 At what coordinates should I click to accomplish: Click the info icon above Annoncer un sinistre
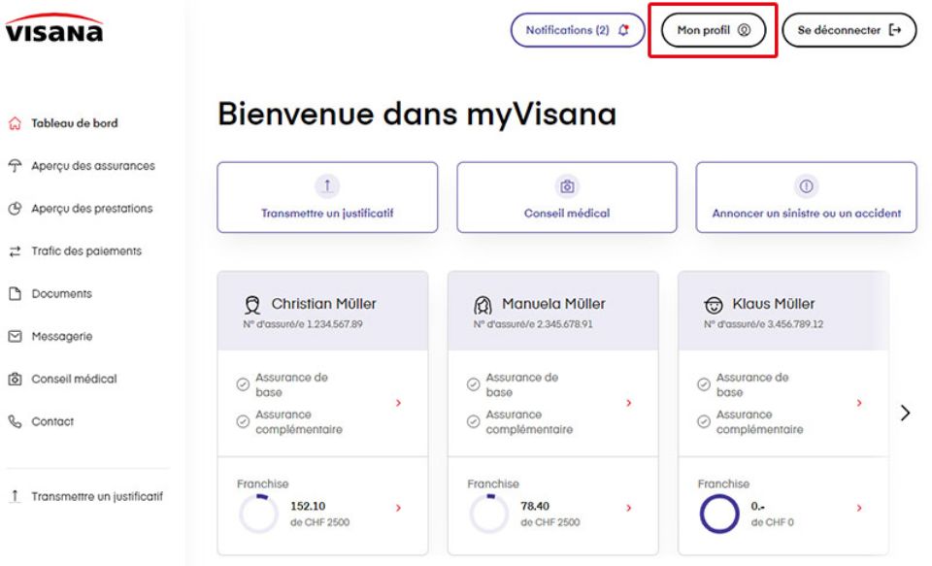(806, 185)
